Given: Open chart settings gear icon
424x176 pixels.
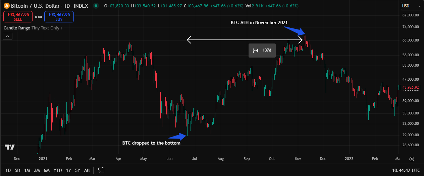Looking at the screenshot, I should (412, 159).
